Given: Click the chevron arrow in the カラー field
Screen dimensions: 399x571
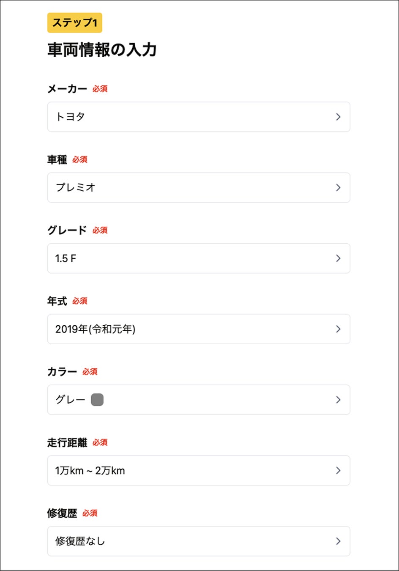Looking at the screenshot, I should (x=338, y=400).
